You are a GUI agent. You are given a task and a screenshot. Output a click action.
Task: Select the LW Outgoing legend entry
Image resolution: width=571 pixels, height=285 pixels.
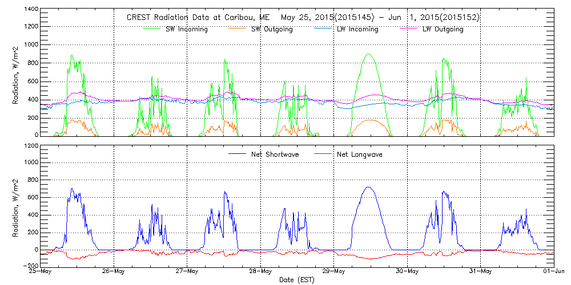(x=443, y=29)
